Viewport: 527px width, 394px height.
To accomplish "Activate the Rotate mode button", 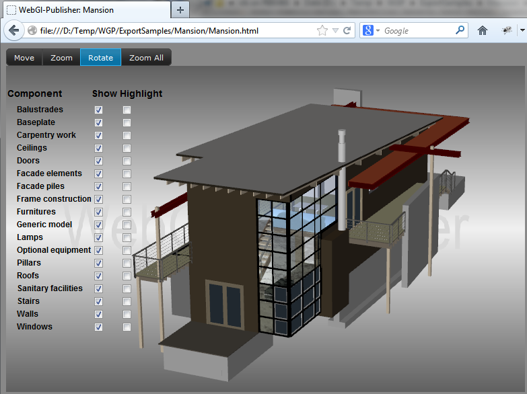I will click(x=100, y=58).
